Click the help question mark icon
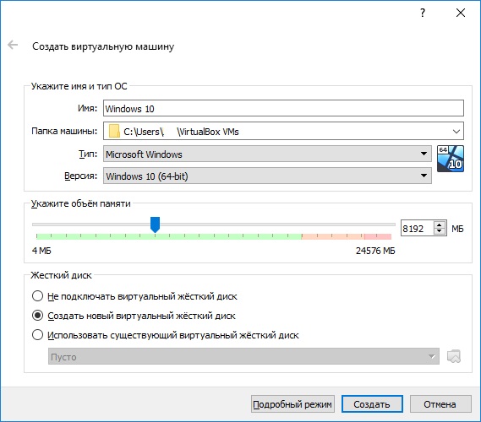 tap(423, 13)
